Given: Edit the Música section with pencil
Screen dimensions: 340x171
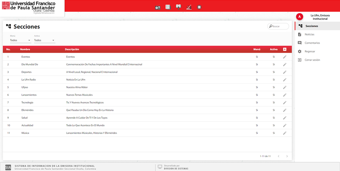Looking at the screenshot, I should [284, 133].
